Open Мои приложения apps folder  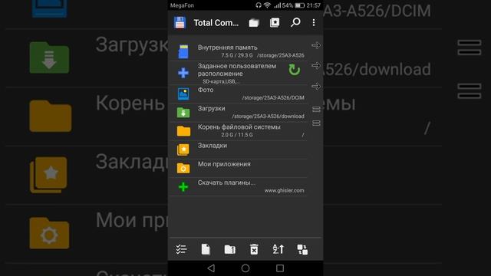(x=238, y=168)
